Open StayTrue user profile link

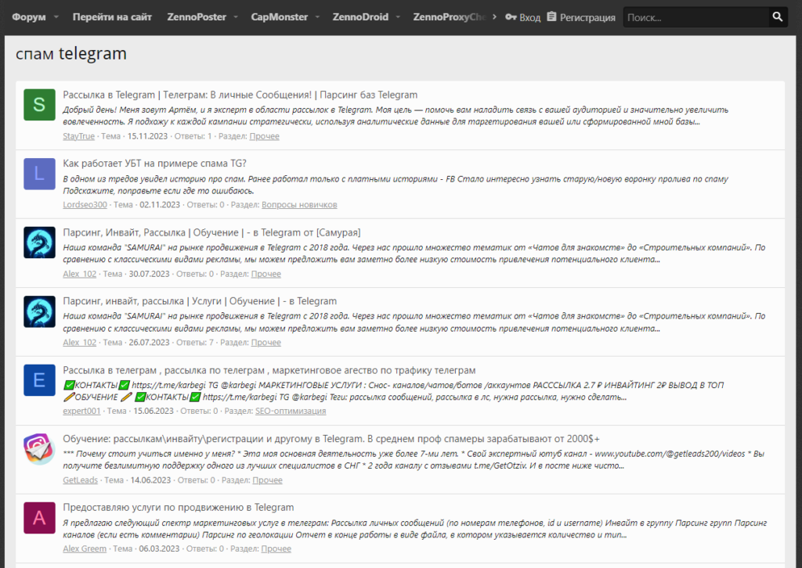tap(79, 136)
